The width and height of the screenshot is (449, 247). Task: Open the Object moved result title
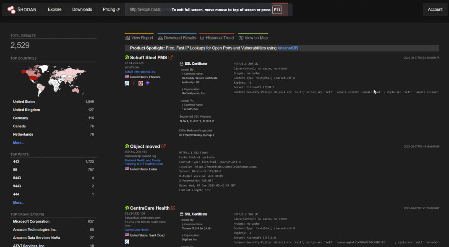(145, 147)
